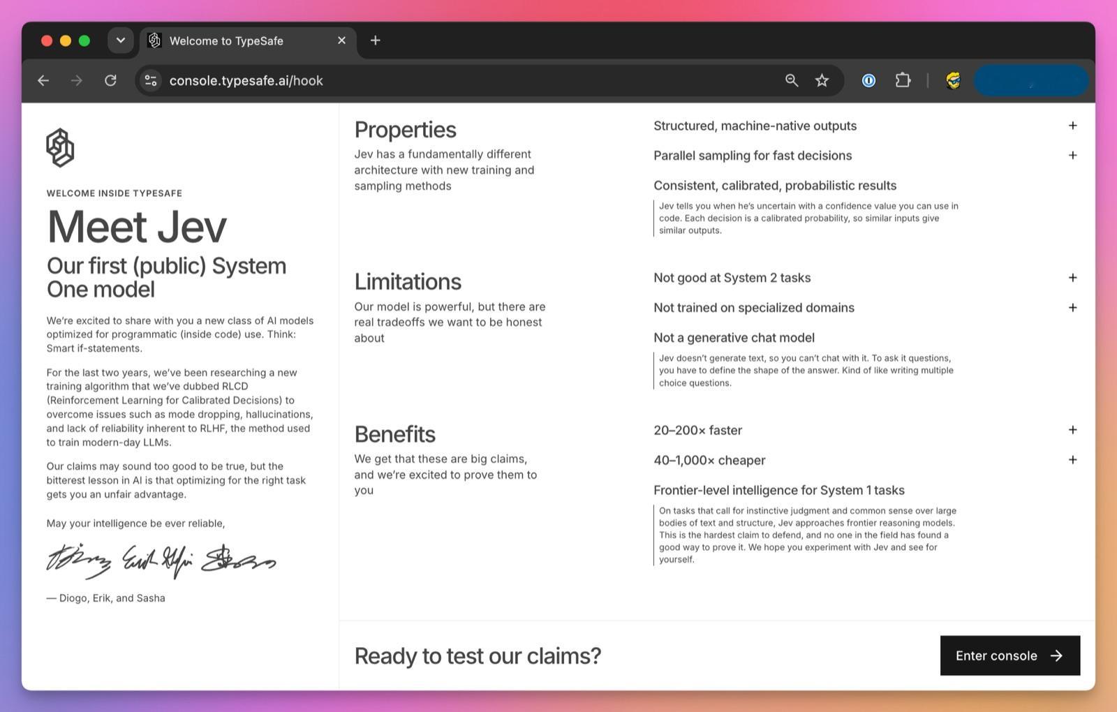Screen dimensions: 1117x712
Task: Go back with the browser back arrow
Action: tap(43, 81)
